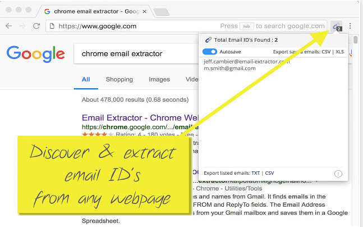Click the browser forward arrow

point(22,26)
